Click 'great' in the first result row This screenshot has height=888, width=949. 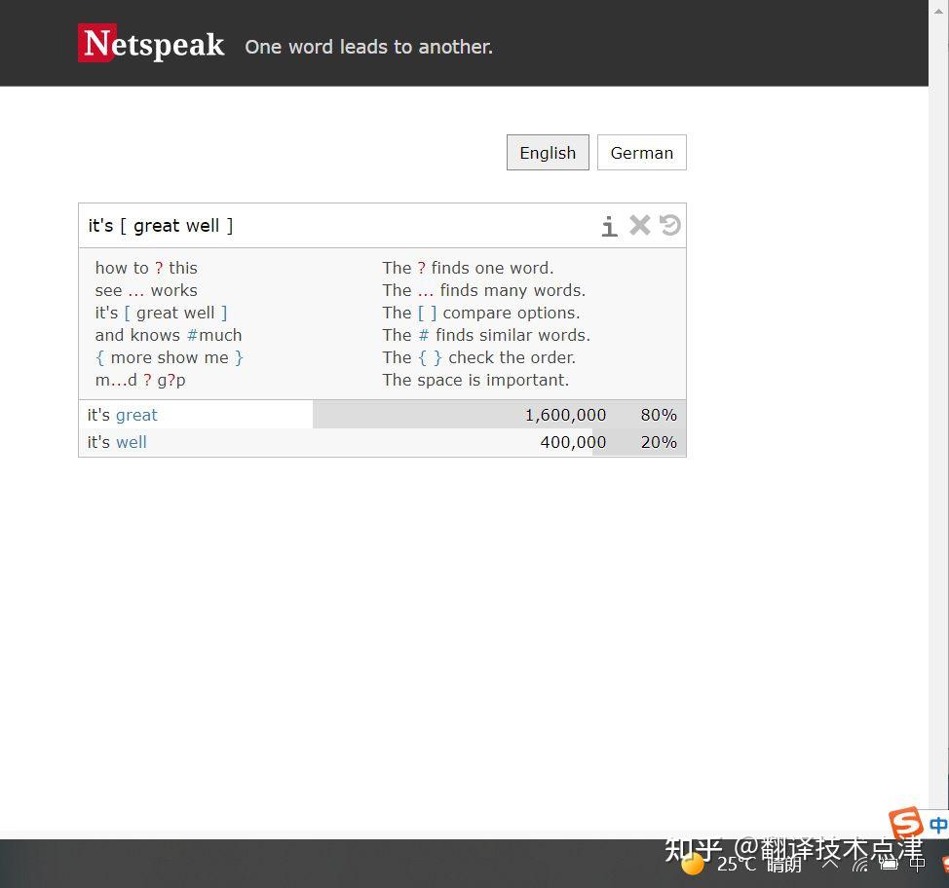[136, 415]
